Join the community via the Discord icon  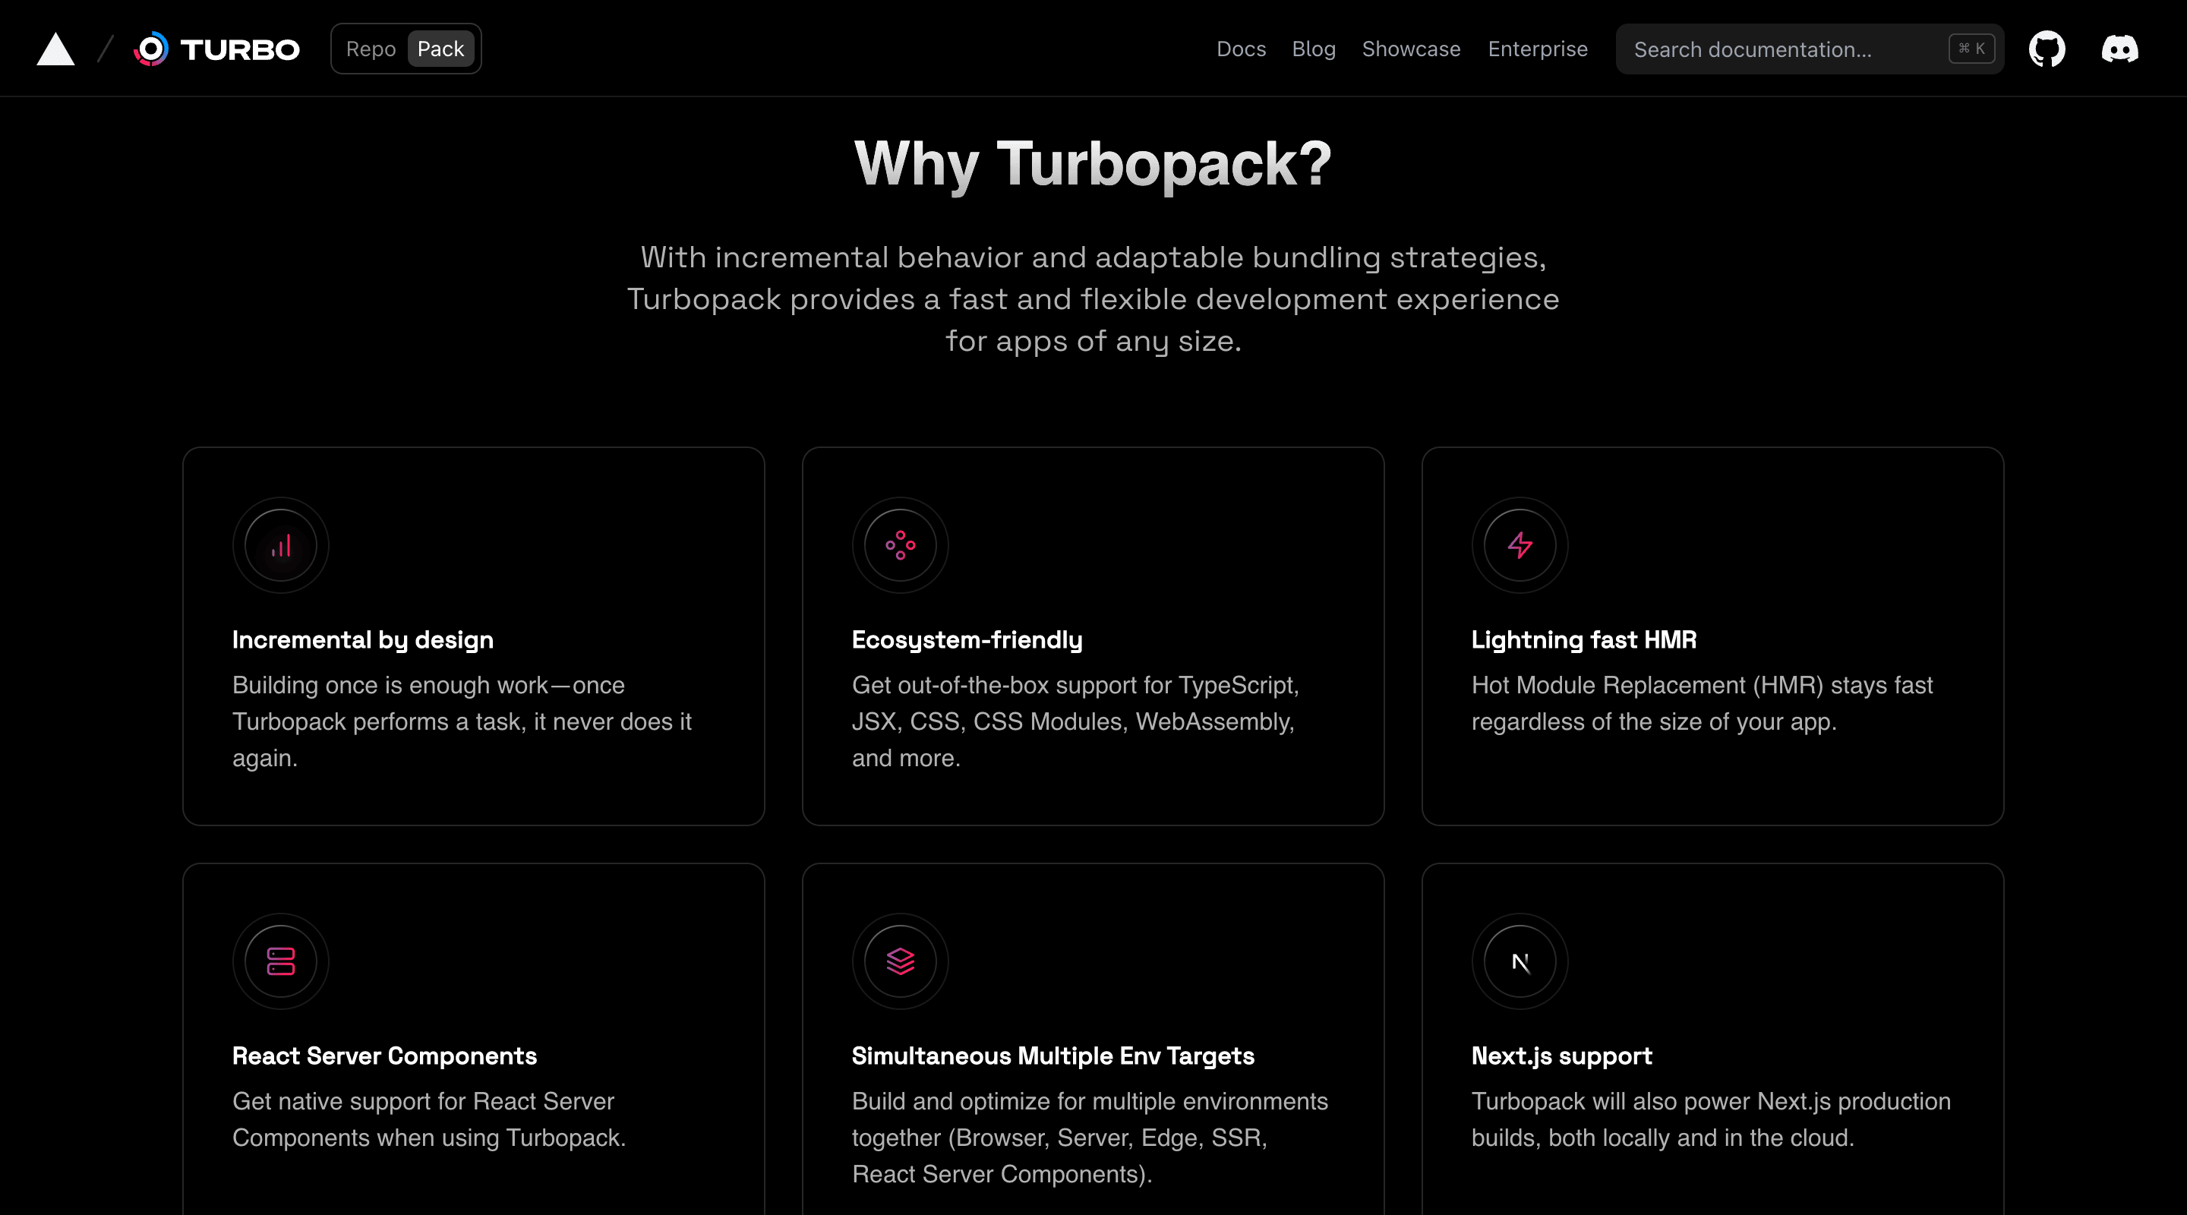tap(2120, 49)
